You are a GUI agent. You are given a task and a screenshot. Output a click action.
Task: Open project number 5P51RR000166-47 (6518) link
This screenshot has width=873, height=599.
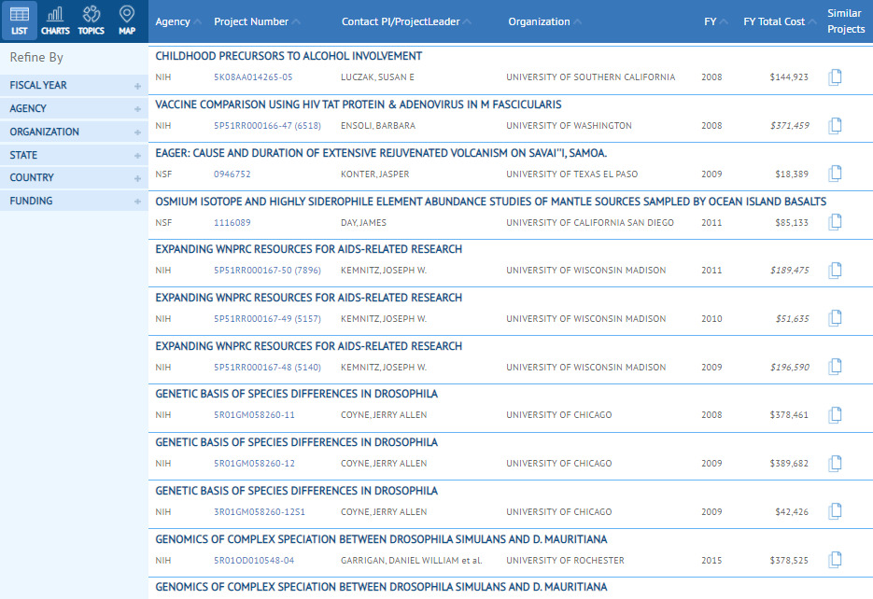(267, 126)
